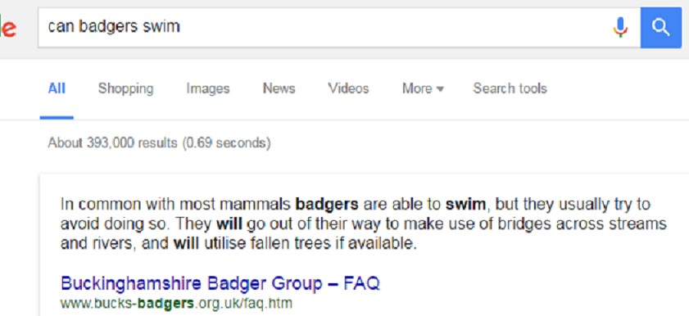Click bold word "badgers" in the snippet
689x316 pixels.
[327, 205]
